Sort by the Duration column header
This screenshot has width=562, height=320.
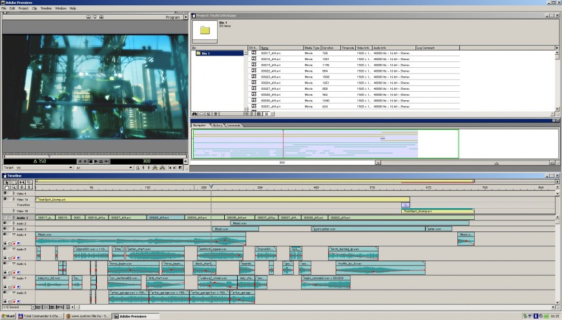click(331, 48)
